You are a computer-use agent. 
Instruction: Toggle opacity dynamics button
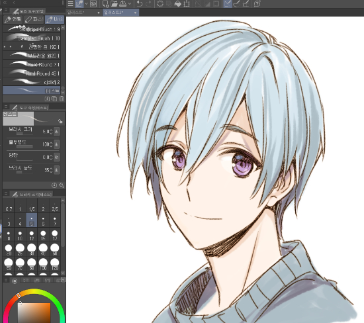pyautogui.click(x=56, y=144)
